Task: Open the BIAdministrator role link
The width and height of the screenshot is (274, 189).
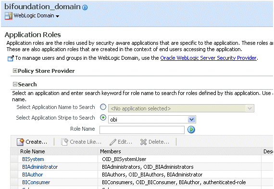Action: (40, 167)
